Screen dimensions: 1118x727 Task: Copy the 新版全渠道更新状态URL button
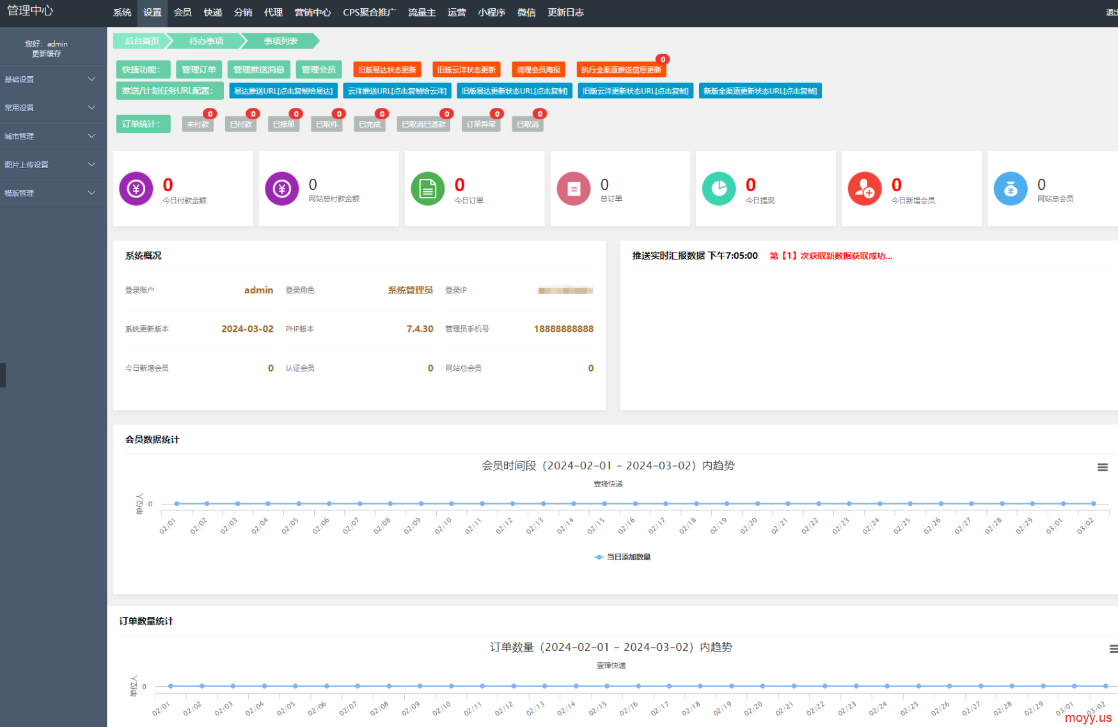[760, 91]
